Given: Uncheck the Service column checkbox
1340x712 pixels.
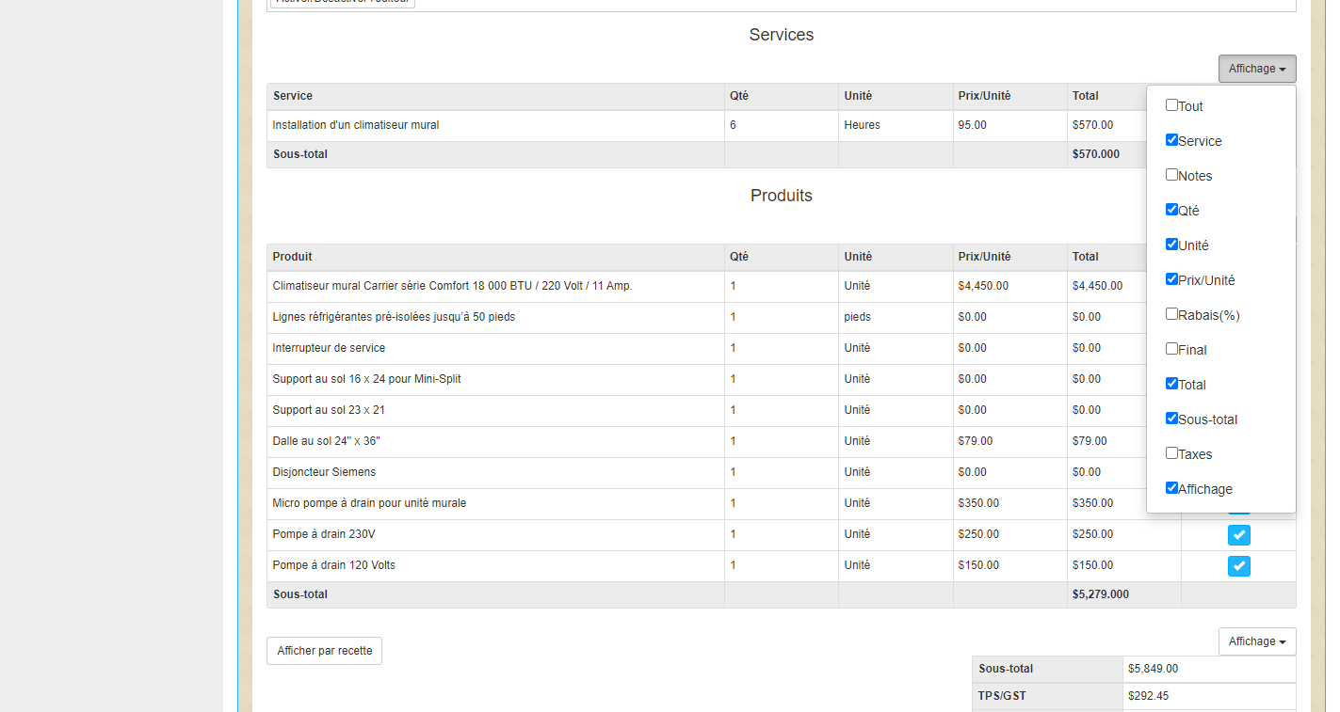Looking at the screenshot, I should pos(1171,140).
